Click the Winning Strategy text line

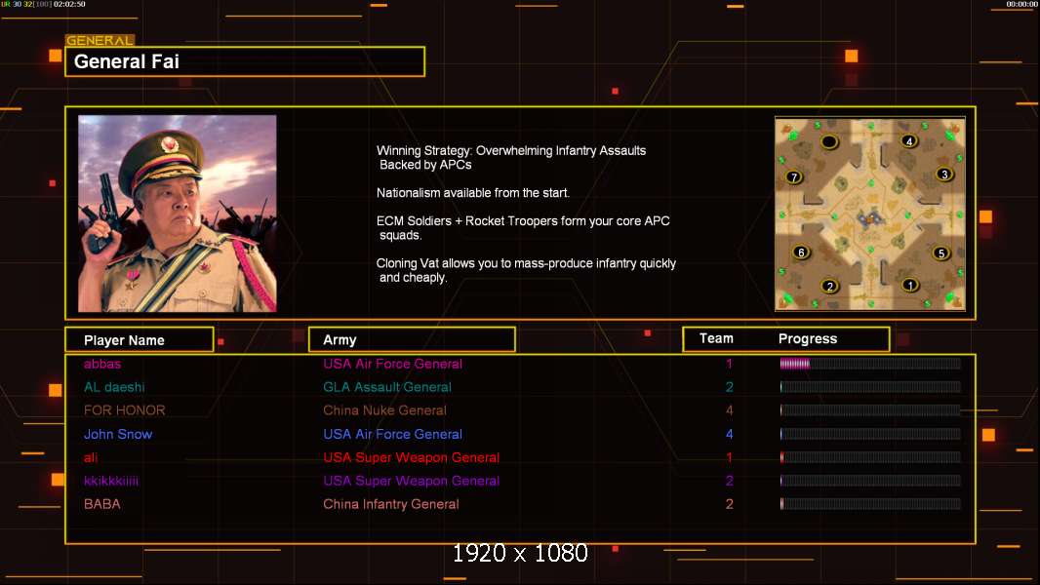click(x=511, y=158)
